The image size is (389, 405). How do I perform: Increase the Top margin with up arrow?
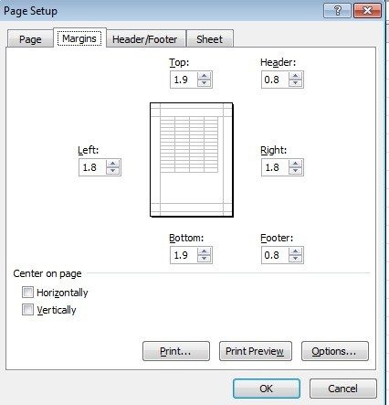204,76
